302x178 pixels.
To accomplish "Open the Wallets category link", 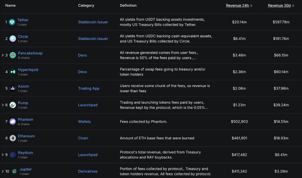I will click(x=84, y=122).
